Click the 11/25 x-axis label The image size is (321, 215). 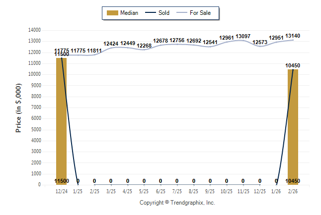243,191
